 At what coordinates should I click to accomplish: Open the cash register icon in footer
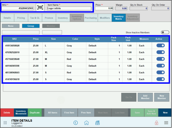click(97, 123)
